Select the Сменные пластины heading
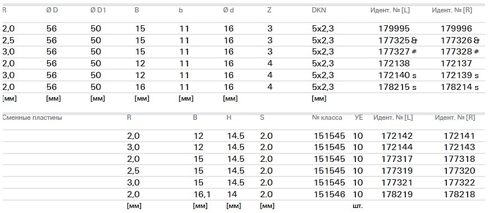 (x=32, y=118)
